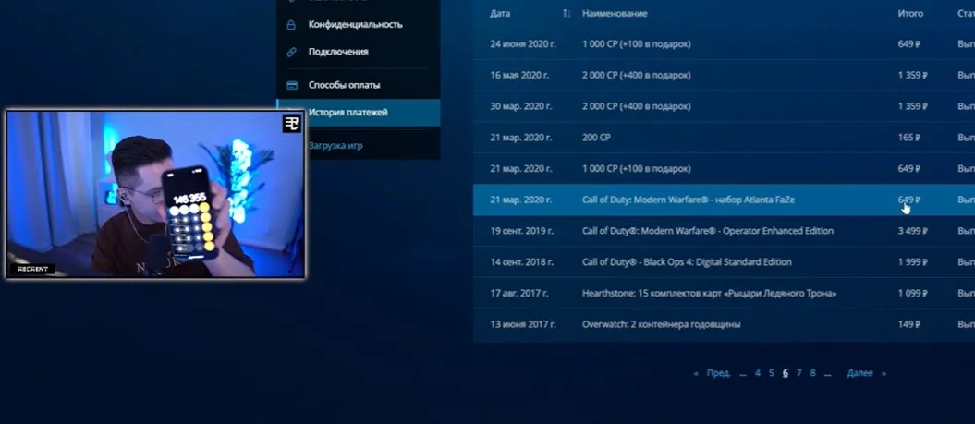Click the credit card icon beside Способы оплаты
This screenshot has width=975, height=424.
point(291,85)
